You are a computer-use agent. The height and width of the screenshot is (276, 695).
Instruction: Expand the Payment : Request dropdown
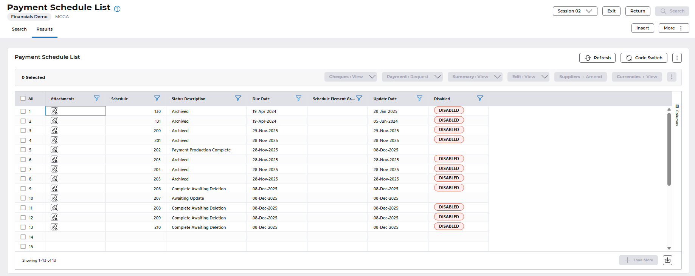[x=437, y=77]
